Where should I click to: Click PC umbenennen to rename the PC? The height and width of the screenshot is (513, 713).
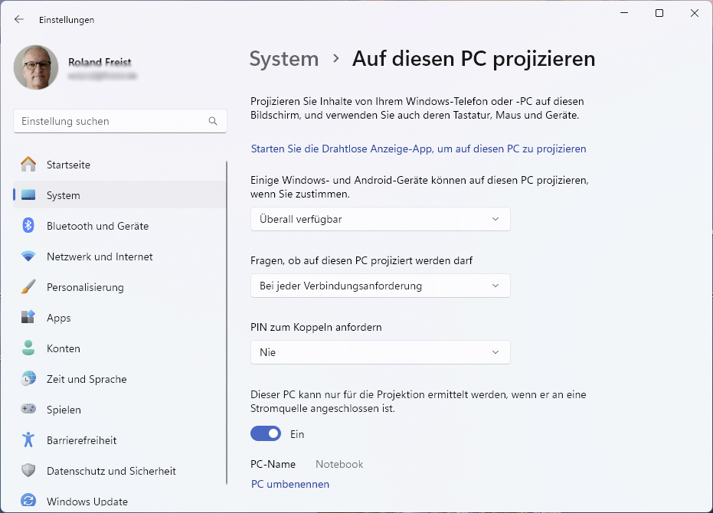tap(289, 484)
